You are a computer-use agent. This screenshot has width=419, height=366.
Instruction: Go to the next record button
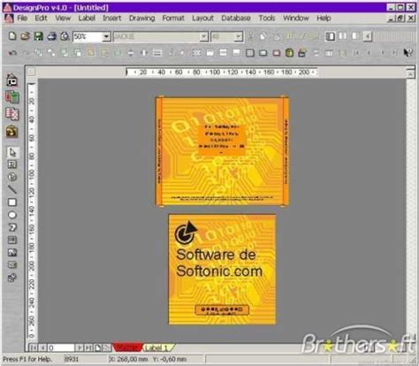pyautogui.click(x=79, y=347)
